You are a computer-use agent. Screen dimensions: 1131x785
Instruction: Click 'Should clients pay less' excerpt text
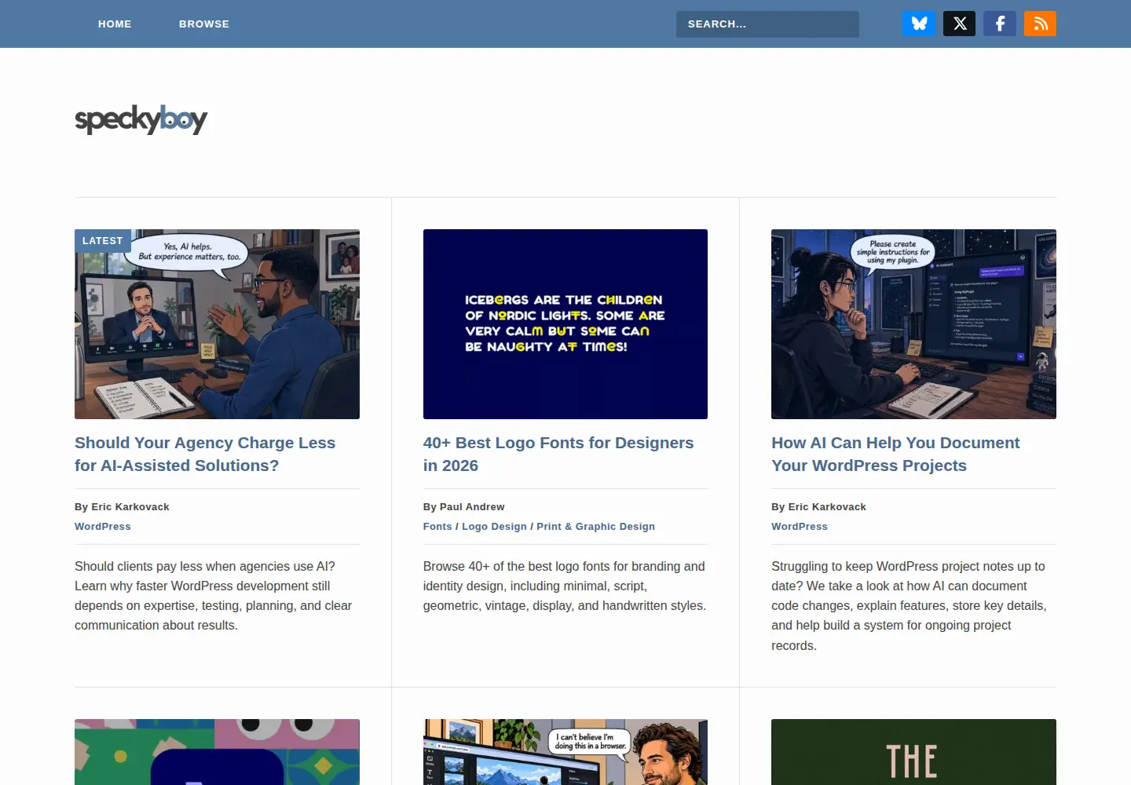(x=214, y=596)
